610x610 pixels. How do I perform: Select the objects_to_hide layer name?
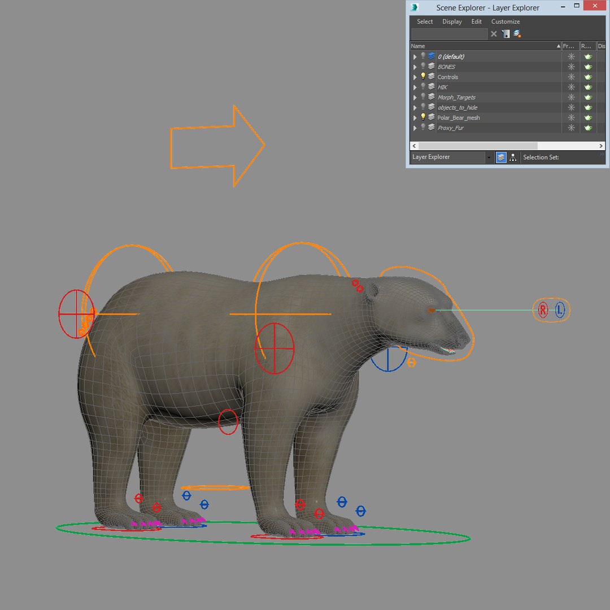point(457,107)
